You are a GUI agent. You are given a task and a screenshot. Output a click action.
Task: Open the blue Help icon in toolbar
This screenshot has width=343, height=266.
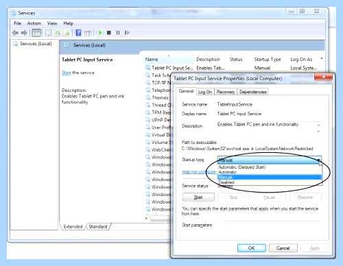78,33
